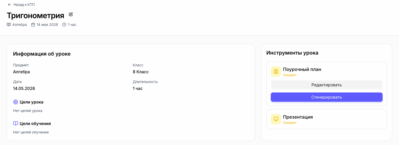Click the clock icon beside 1 час
The image size is (399, 145).
[64, 25]
